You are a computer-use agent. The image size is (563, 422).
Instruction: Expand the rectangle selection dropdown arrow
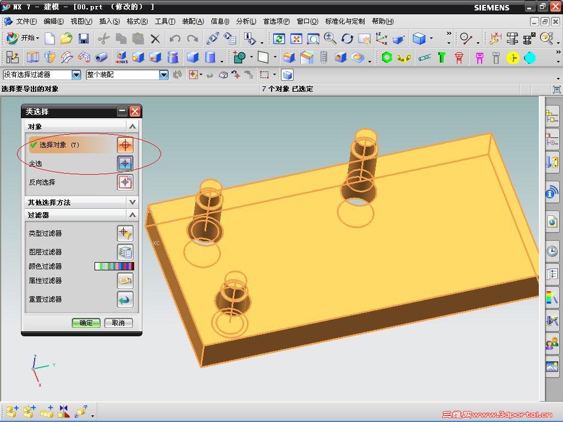274,75
